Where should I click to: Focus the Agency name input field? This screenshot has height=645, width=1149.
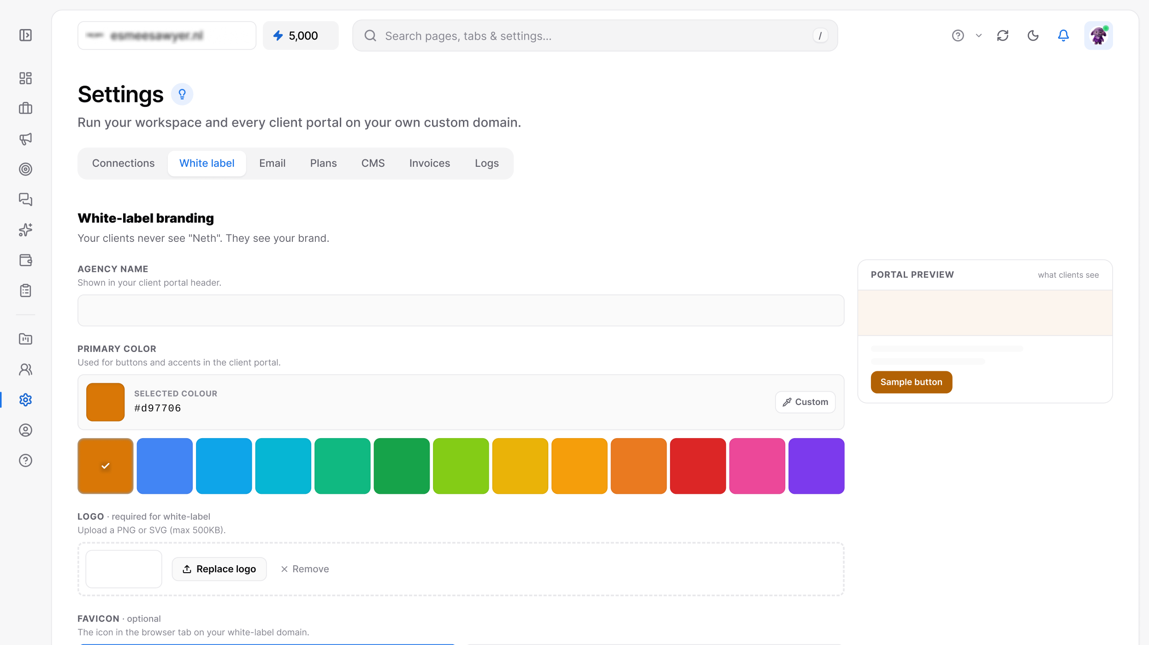[461, 311]
